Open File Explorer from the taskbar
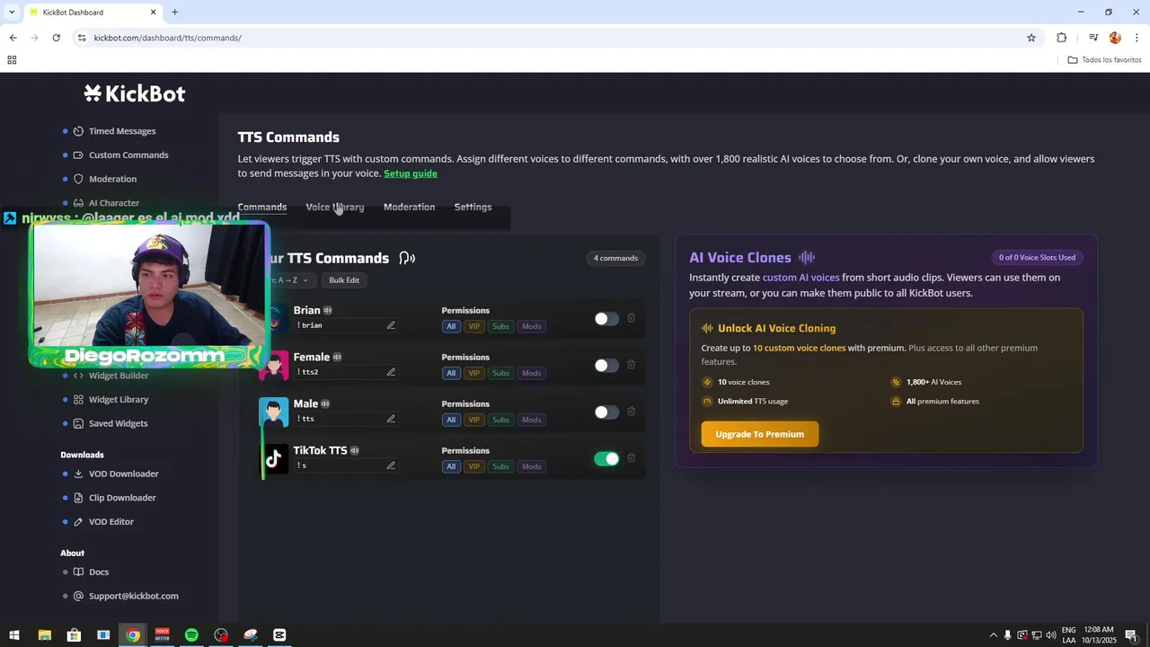This screenshot has height=647, width=1150. pos(44,635)
